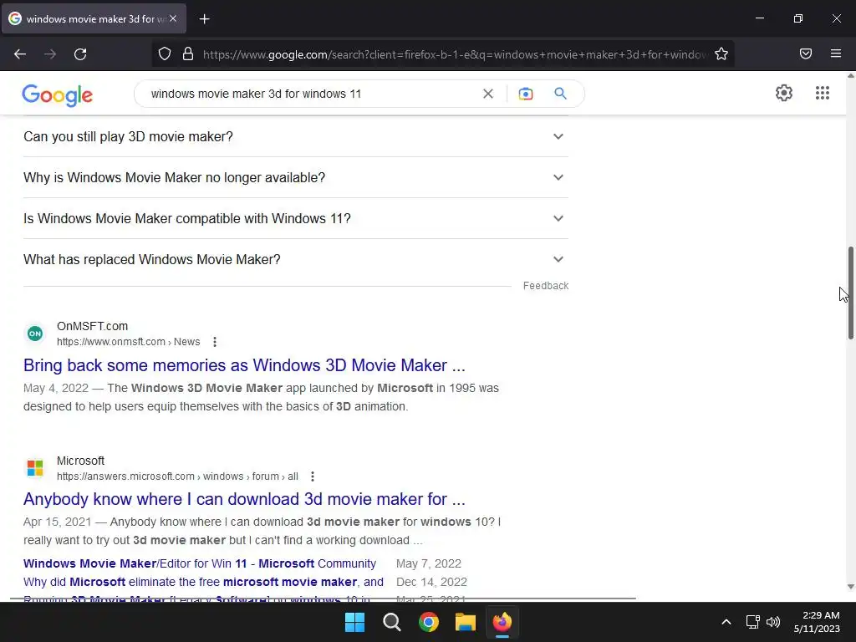Click the onmsft.com News URL breadcrumb
This screenshot has height=642, width=856.
128,342
